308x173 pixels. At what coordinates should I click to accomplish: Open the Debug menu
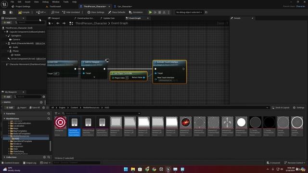[x=45, y=2]
